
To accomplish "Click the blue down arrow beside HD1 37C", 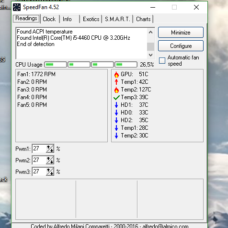I will 116,105.
